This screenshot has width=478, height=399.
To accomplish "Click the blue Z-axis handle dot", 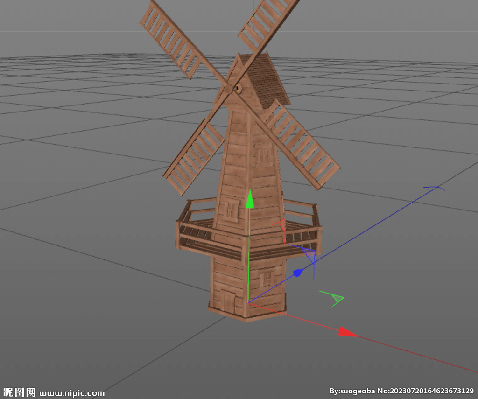I will 297,273.
